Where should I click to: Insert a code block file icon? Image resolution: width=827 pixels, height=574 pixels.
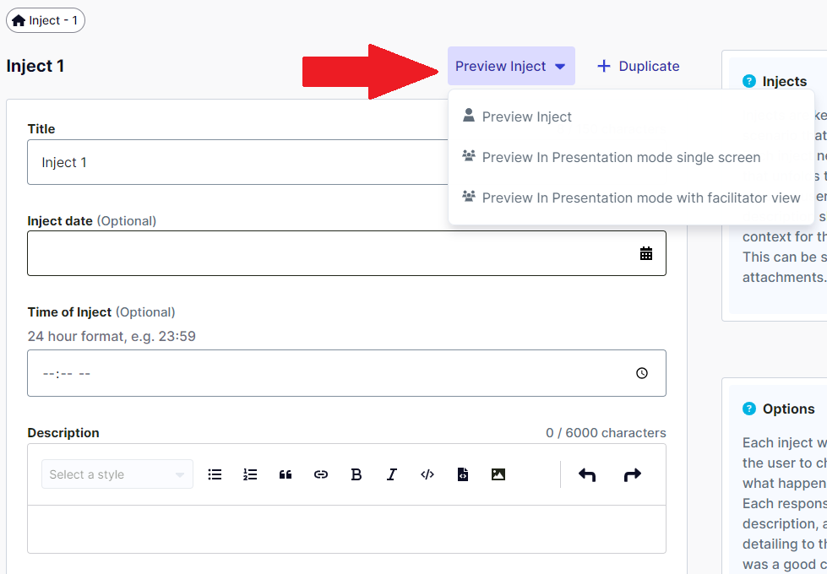click(x=463, y=474)
